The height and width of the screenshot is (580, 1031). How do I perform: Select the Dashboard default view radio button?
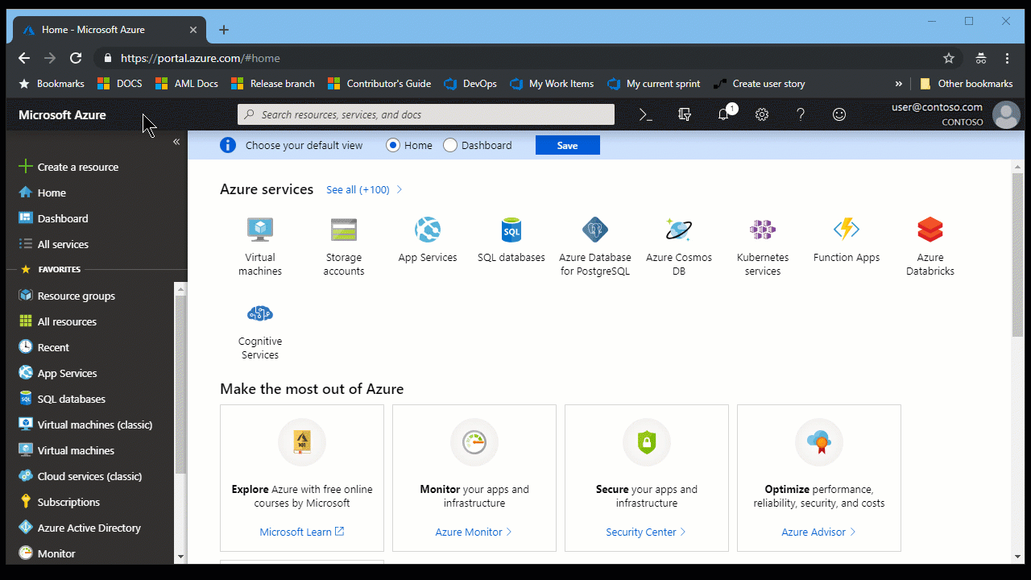tap(450, 145)
